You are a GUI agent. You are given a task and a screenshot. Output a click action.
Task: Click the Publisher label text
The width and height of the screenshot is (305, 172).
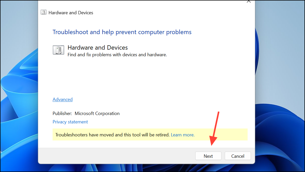[x=62, y=113]
